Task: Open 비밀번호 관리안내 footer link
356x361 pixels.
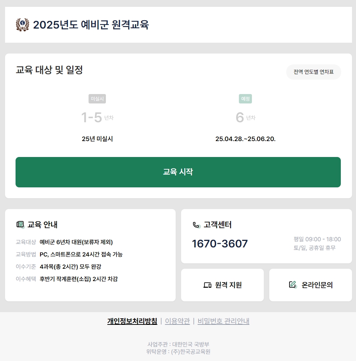Action: pos(223,321)
